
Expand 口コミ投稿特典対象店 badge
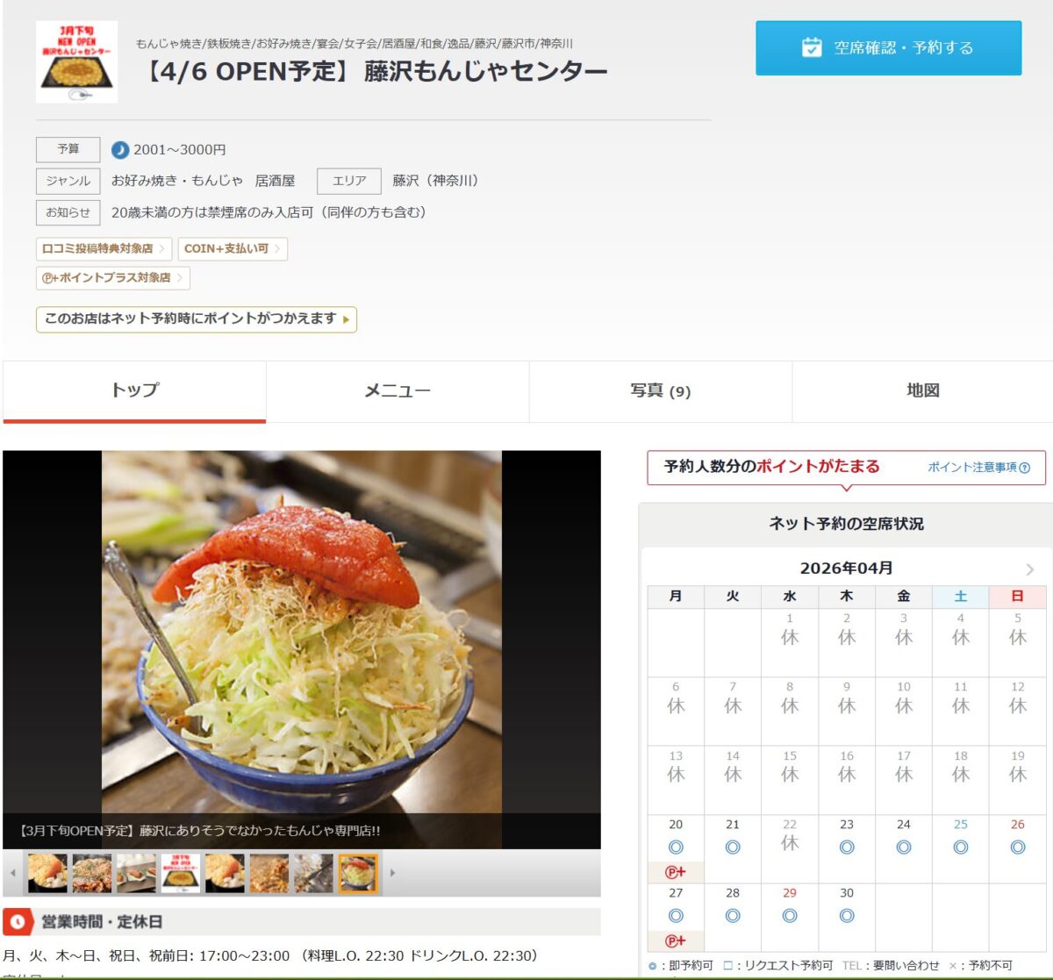tap(104, 249)
